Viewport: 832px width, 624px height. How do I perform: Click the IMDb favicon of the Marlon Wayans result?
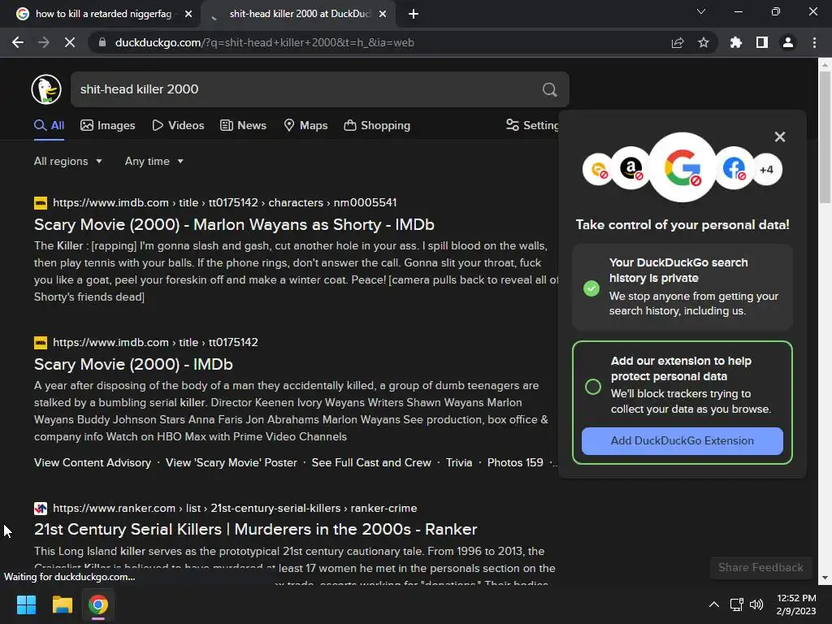(x=41, y=202)
